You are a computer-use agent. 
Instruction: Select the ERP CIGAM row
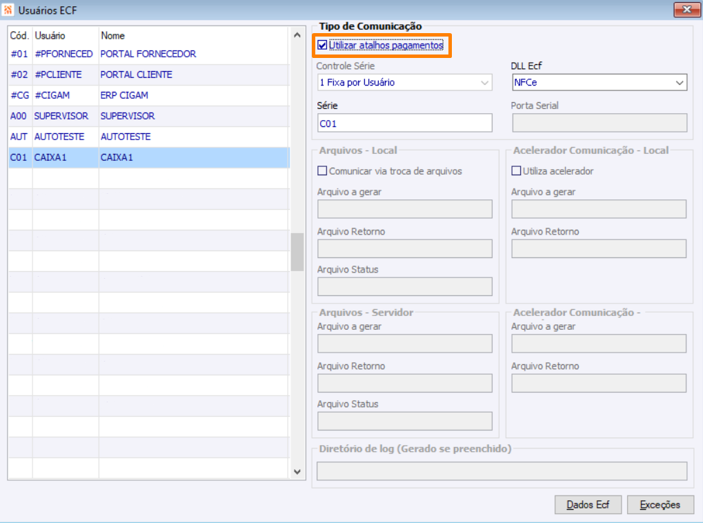[124, 95]
